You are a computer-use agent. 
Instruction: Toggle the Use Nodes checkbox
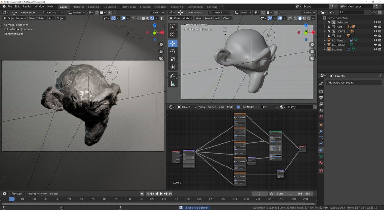tap(238, 107)
